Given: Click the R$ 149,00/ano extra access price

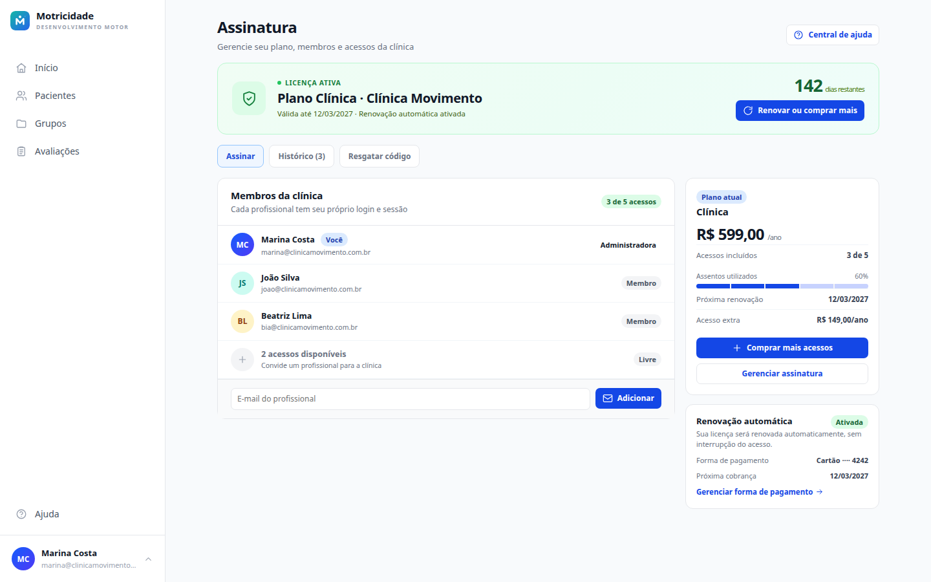Looking at the screenshot, I should 842,320.
